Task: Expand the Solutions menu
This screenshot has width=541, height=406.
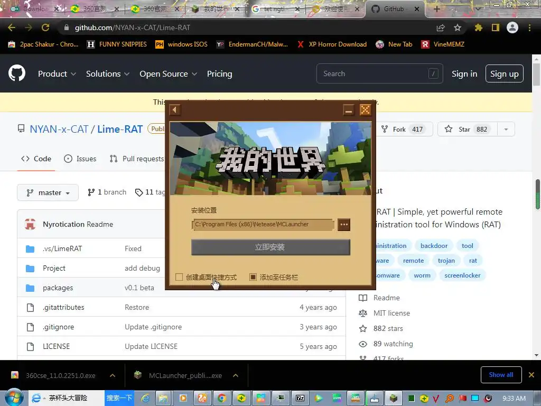Action: pos(108,73)
